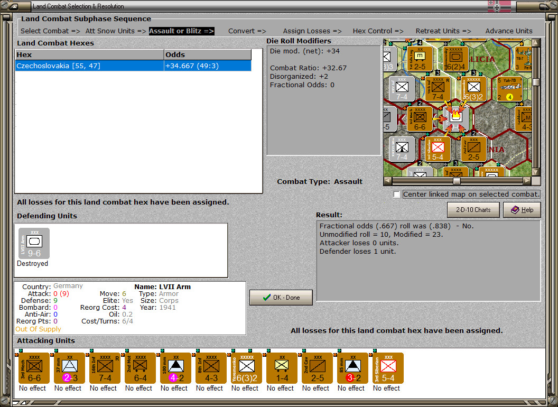Click the 2-5 cavalry counter below the combat hex
Image resolution: width=558 pixels, height=407 pixels.
point(473,149)
